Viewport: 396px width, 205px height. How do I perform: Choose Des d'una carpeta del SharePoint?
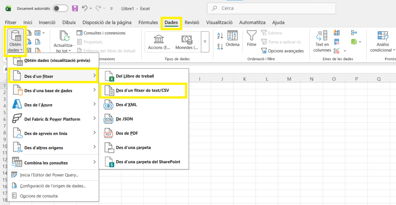pyautogui.click(x=143, y=162)
